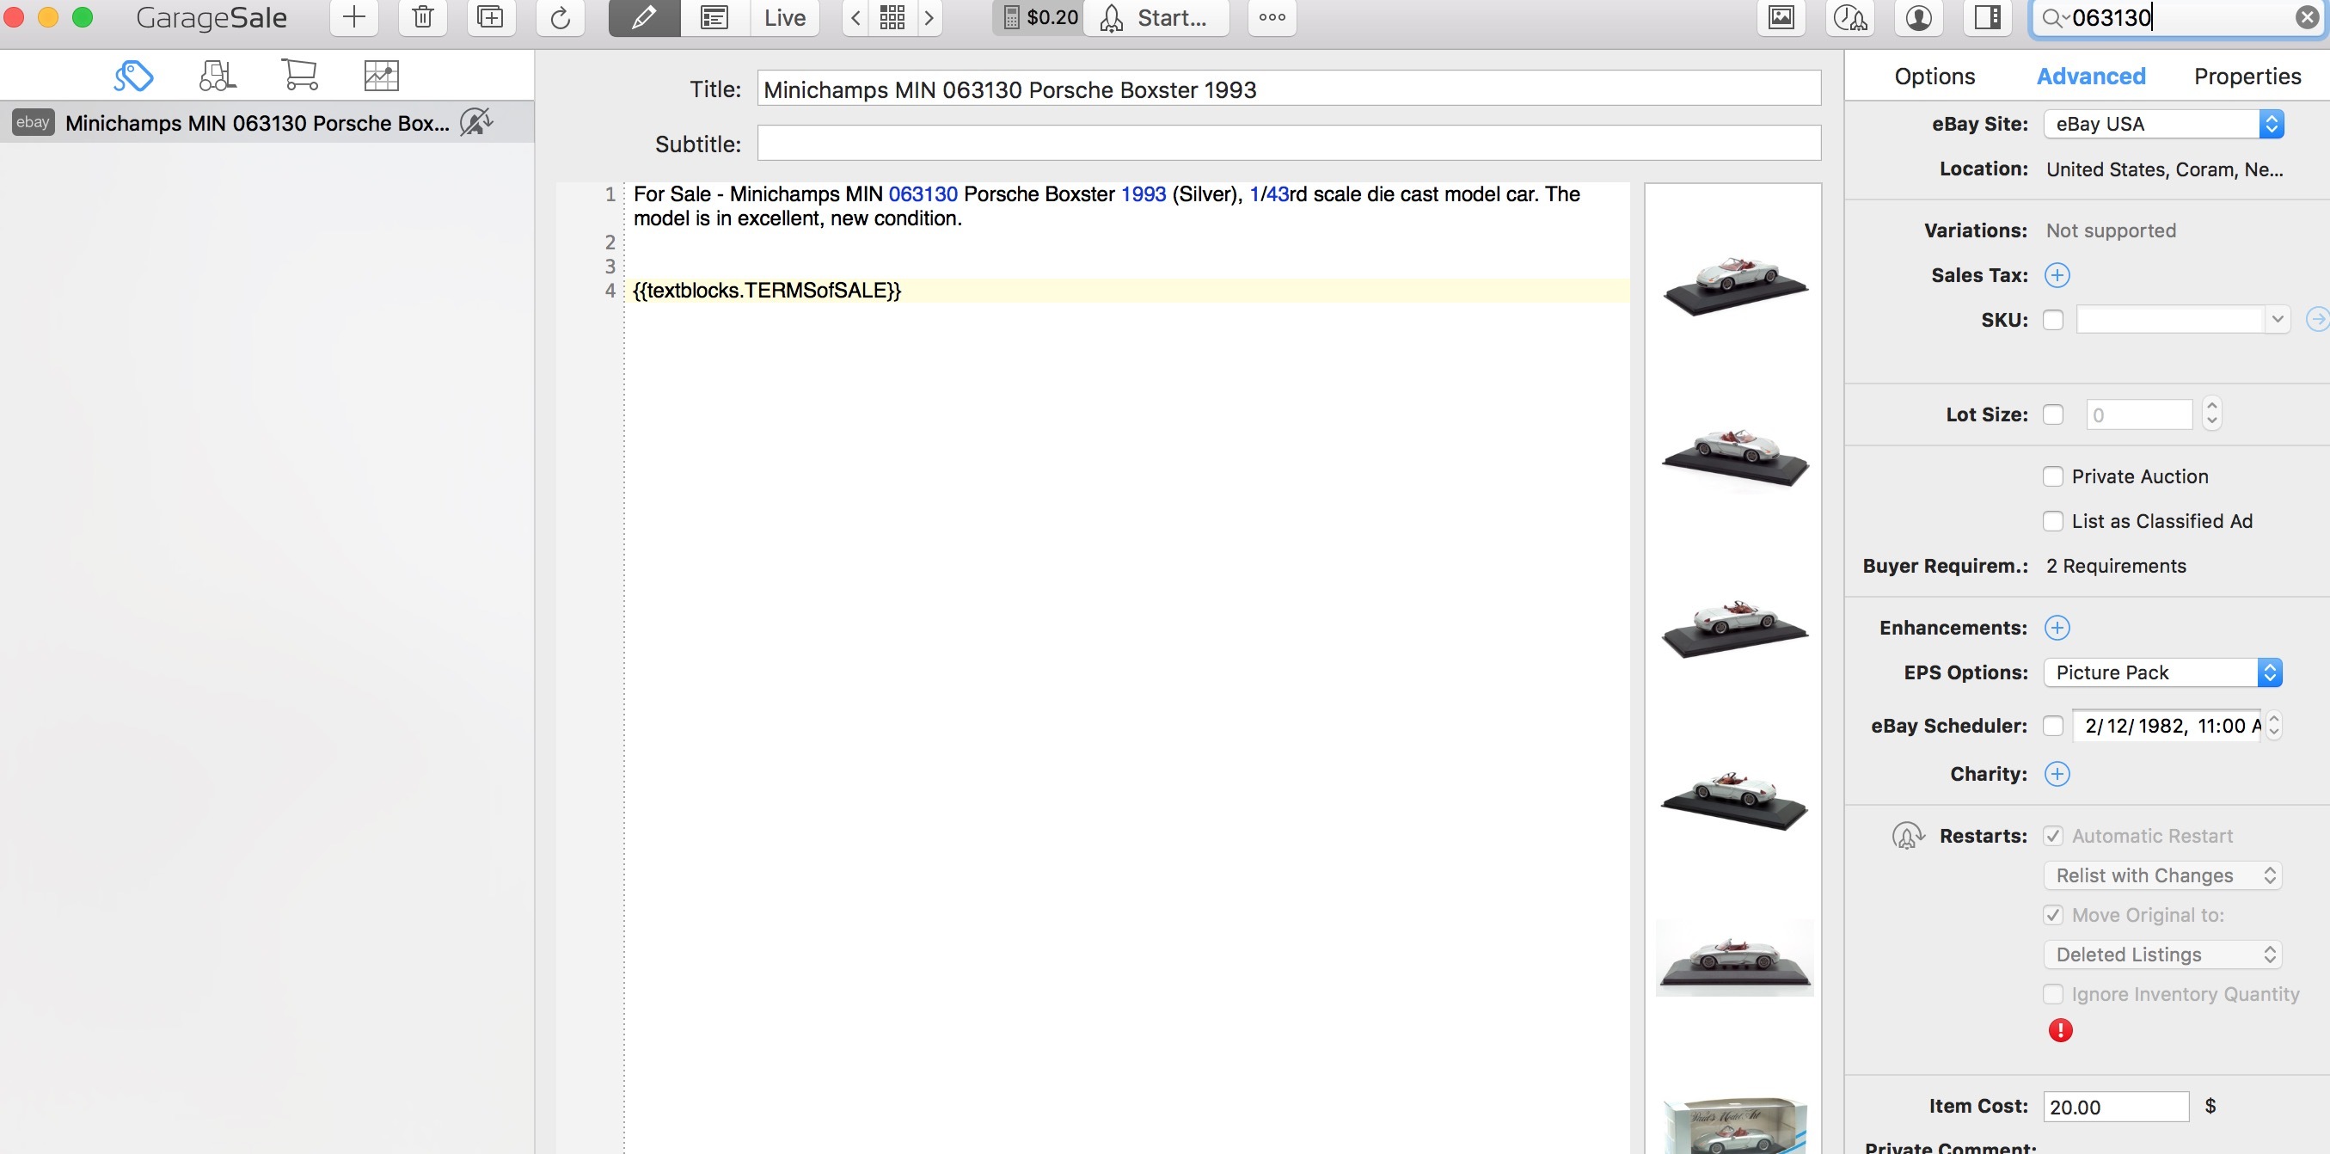This screenshot has width=2330, height=1154.
Task: Toggle the inspector sidebar panel icon
Action: [1987, 17]
